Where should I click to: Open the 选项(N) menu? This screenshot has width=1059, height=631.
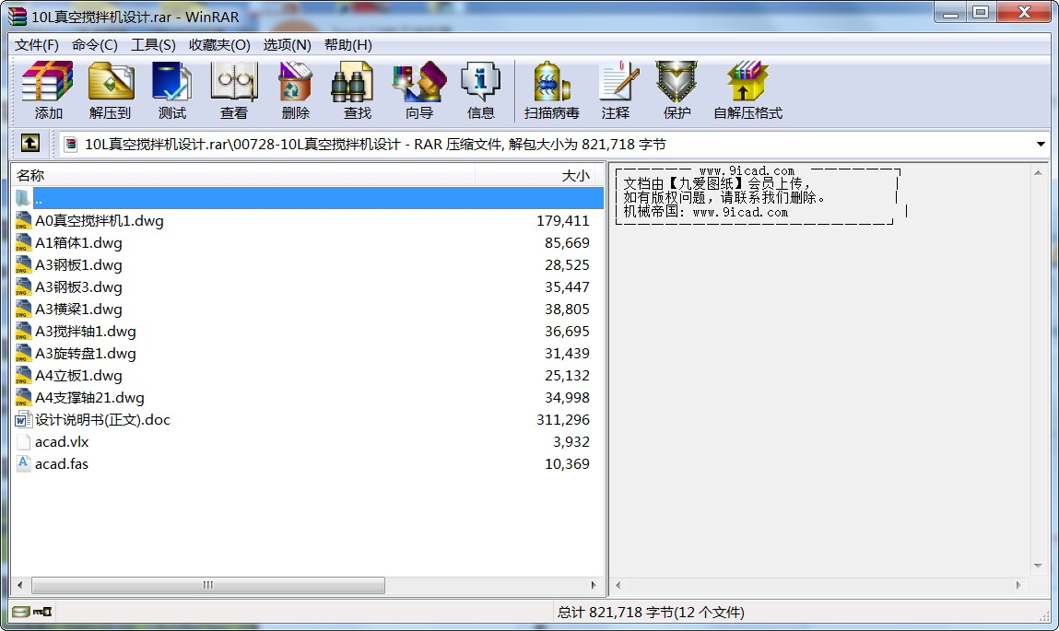[x=287, y=44]
